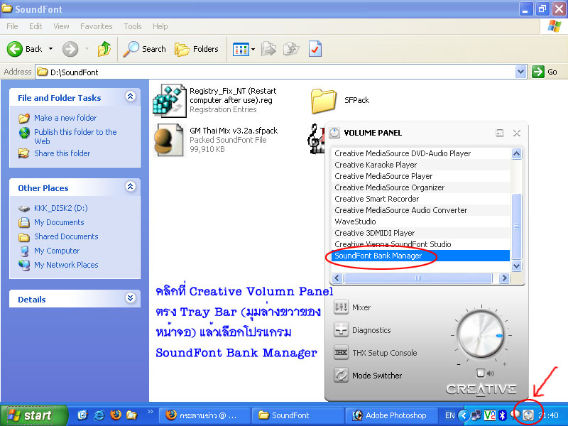The image size is (568, 426).
Task: Select Creative Smart Recorder
Action: pyautogui.click(x=420, y=199)
